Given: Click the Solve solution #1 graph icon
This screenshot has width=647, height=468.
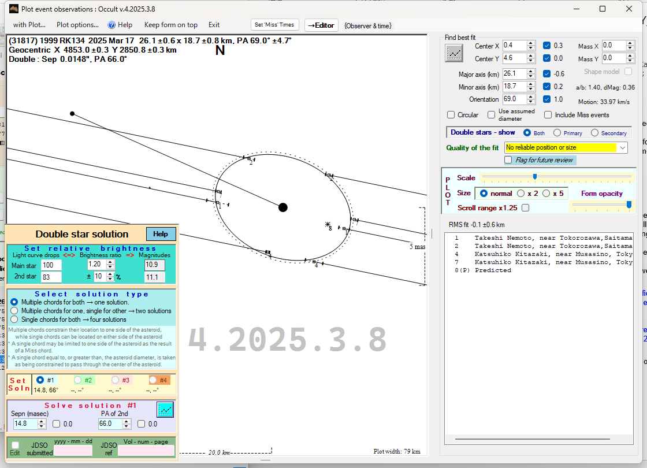Looking at the screenshot, I should (x=165, y=410).
